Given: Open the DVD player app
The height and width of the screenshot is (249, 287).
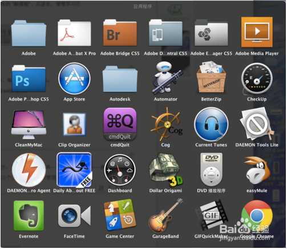Looking at the screenshot, I should (211, 170).
